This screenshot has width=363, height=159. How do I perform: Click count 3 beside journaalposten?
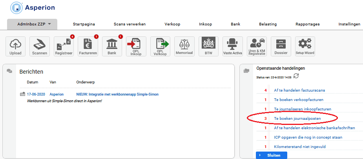click(x=266, y=119)
